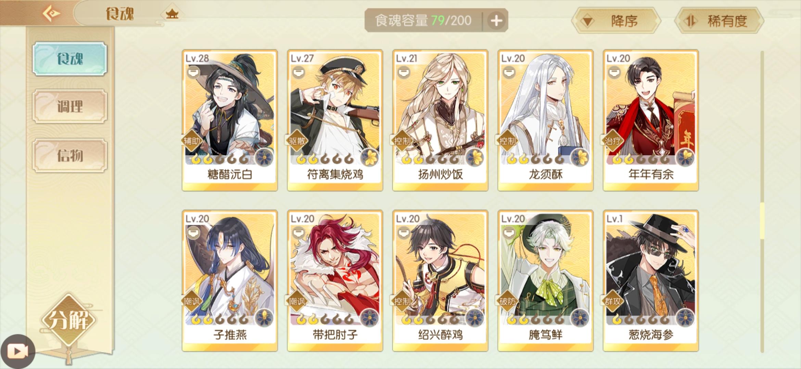Tap the yellow flower badge on 符离集烧鸡
The image size is (801, 369).
[370, 158]
